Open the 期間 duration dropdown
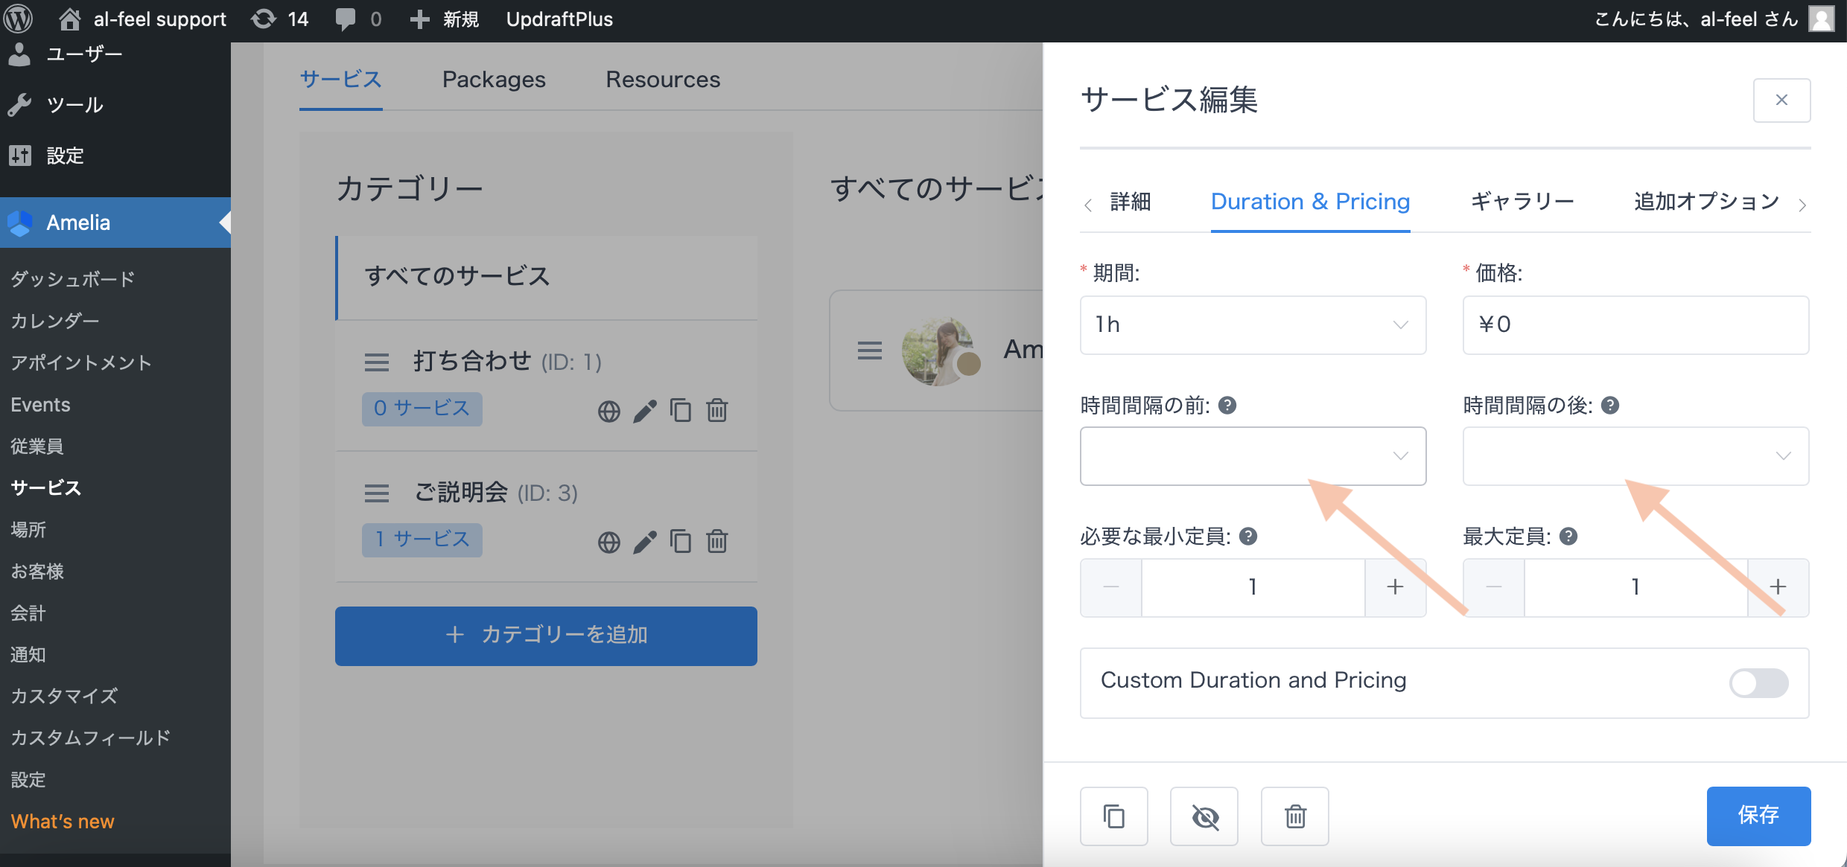 click(1253, 325)
